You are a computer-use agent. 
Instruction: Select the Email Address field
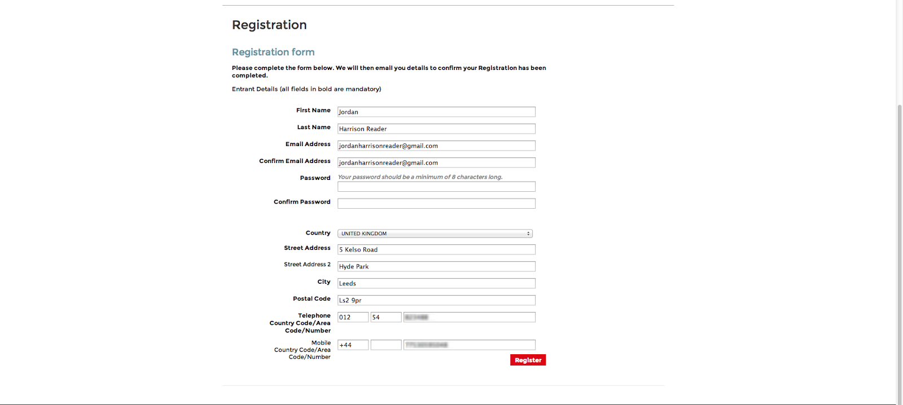tap(436, 146)
